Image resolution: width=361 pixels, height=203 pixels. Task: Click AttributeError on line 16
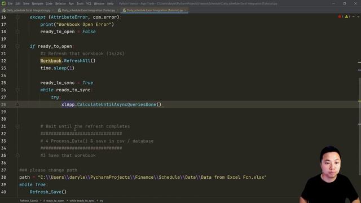(x=69, y=17)
